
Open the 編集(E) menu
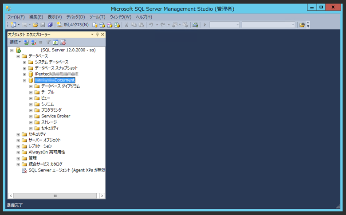[x=36, y=17]
